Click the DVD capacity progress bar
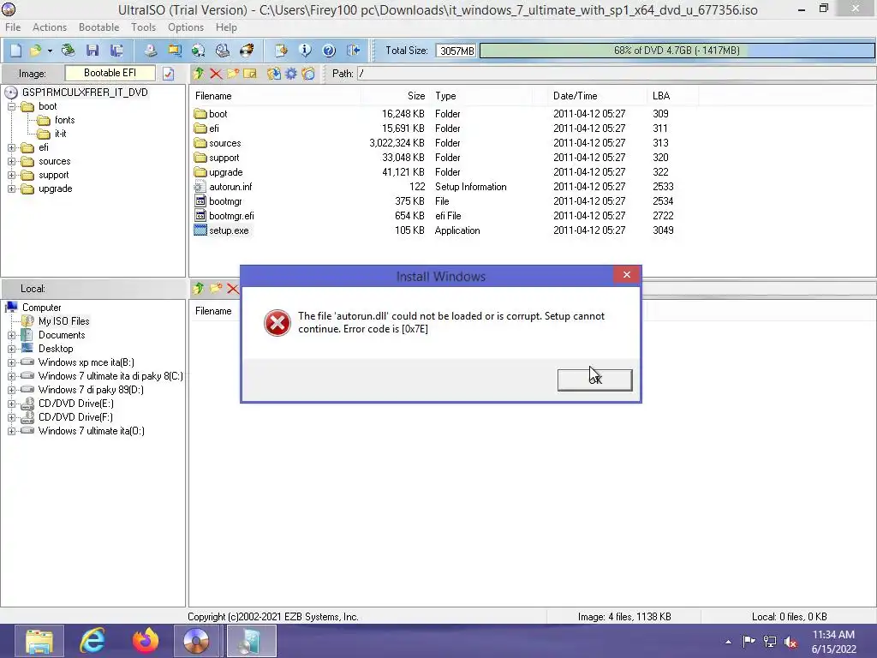The image size is (877, 658). click(677, 51)
